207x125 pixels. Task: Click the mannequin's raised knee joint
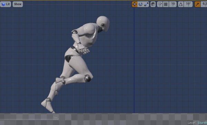pyautogui.click(x=88, y=78)
